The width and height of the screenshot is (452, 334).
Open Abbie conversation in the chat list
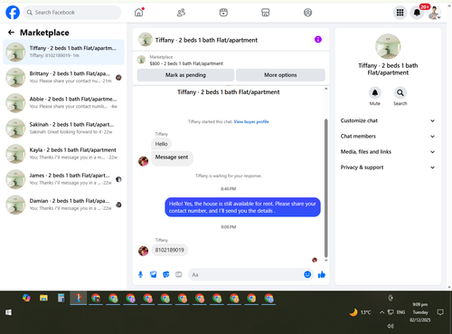pyautogui.click(x=63, y=102)
